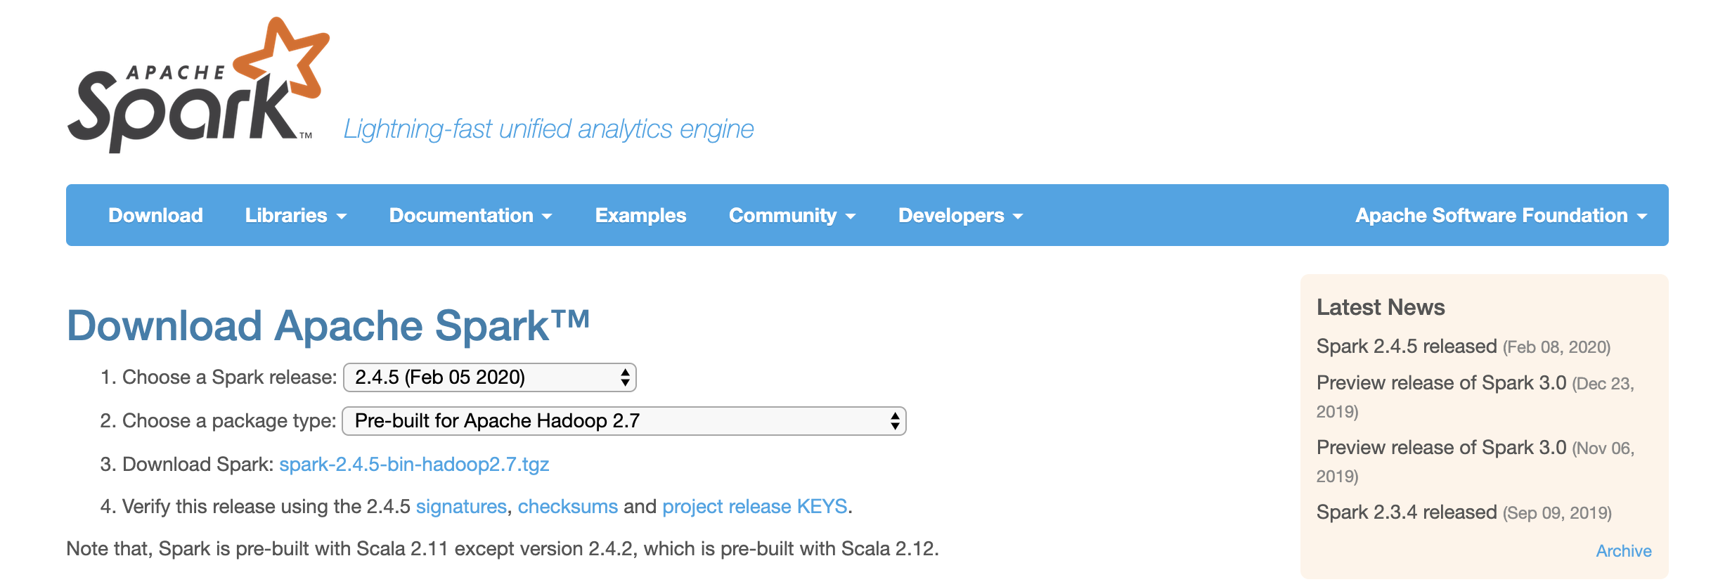Image resolution: width=1718 pixels, height=582 pixels.
Task: Read Spark 2.4.5 released news
Action: [1407, 347]
